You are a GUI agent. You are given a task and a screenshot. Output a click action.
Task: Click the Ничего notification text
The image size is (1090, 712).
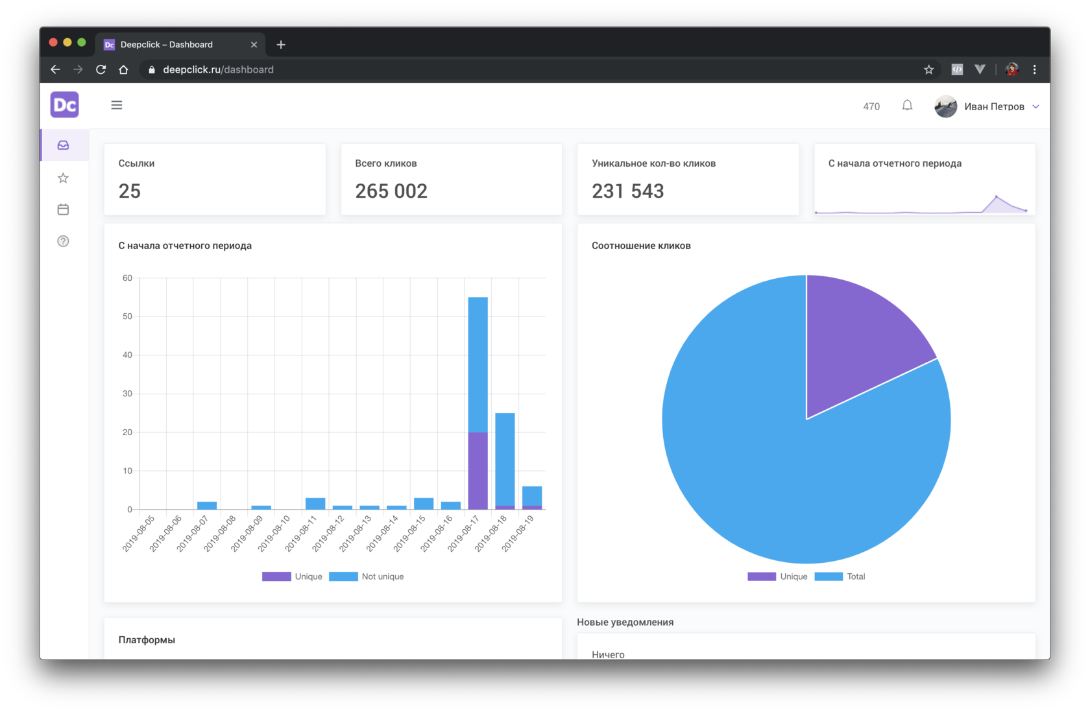pos(608,654)
